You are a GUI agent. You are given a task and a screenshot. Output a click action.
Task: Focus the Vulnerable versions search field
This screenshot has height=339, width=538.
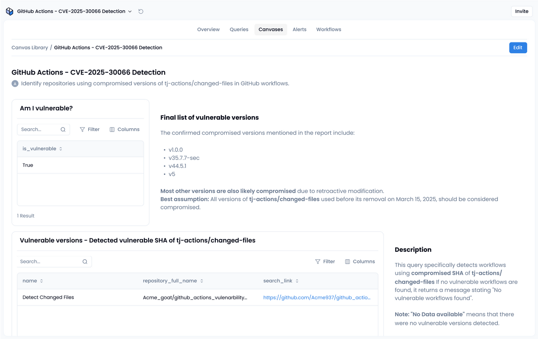click(54, 262)
